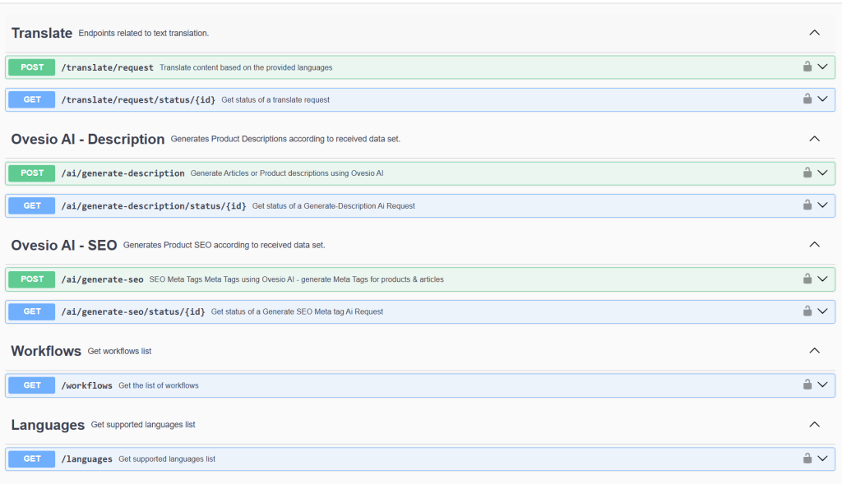This screenshot has height=484, width=842.
Task: Click 'Get status of a Generate-Description Ai Request'
Action: (x=334, y=206)
